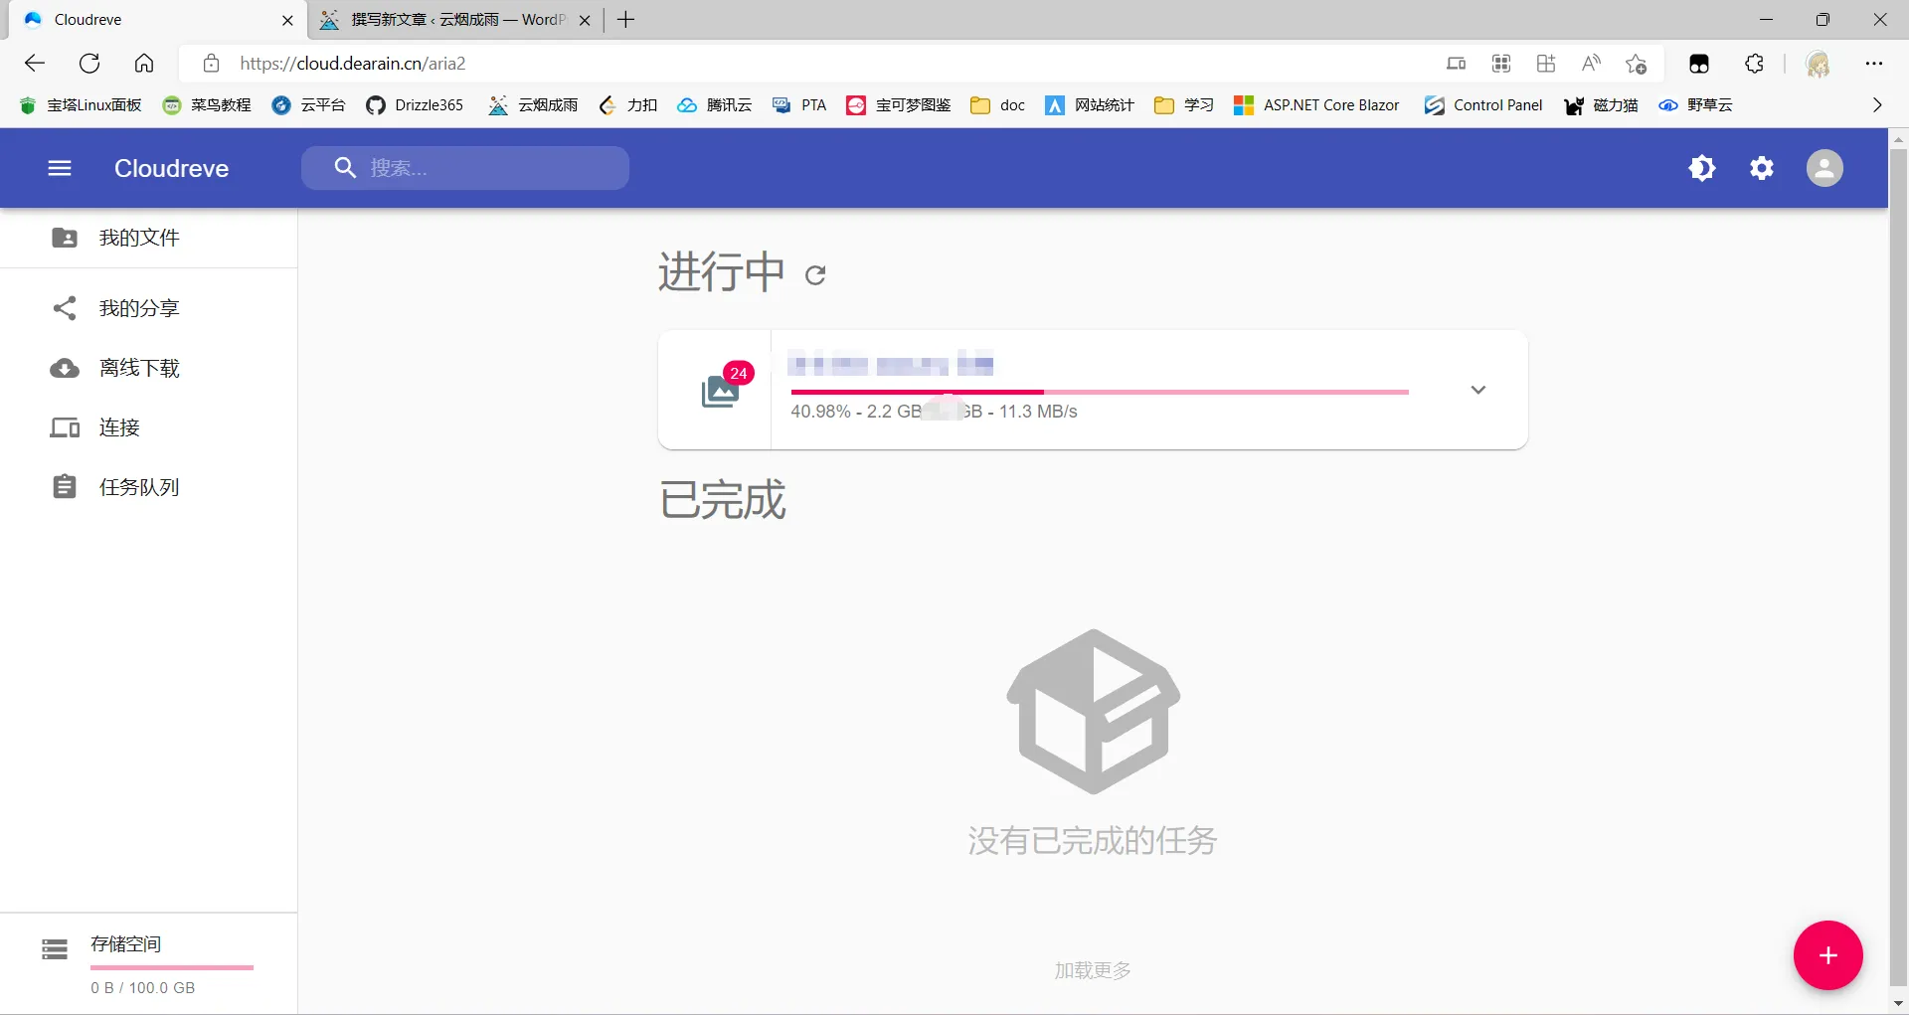Show more bookmarks chevron
The width and height of the screenshot is (1909, 1015).
coord(1877,105)
